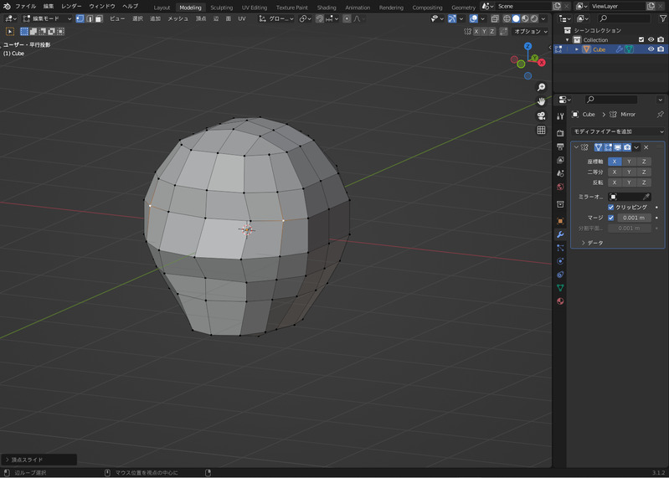Pin the properties editor with the pin icon
The image size is (669, 478).
660,114
